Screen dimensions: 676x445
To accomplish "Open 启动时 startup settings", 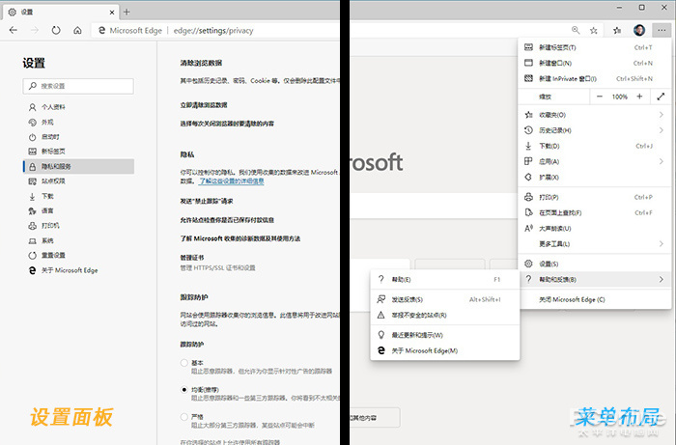I will coord(78,137).
